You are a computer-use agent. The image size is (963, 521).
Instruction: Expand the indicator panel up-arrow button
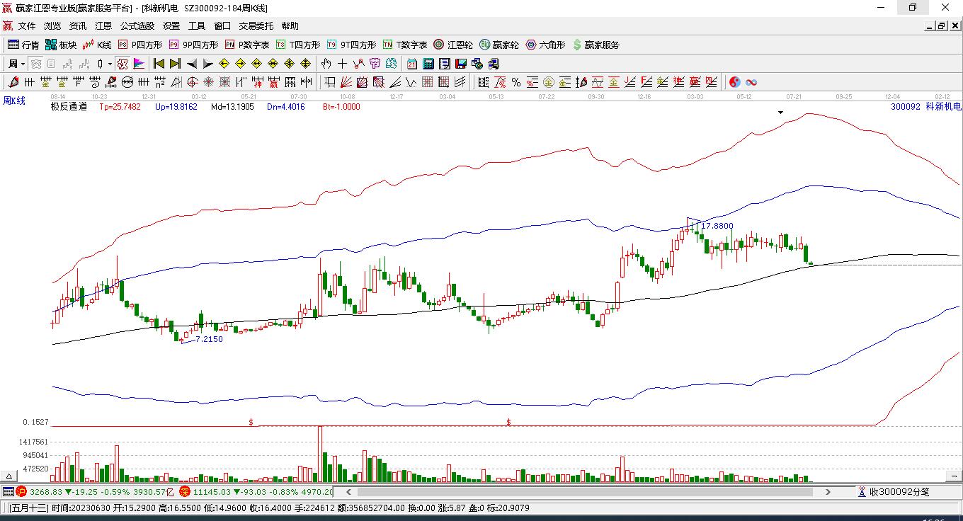coord(10,476)
